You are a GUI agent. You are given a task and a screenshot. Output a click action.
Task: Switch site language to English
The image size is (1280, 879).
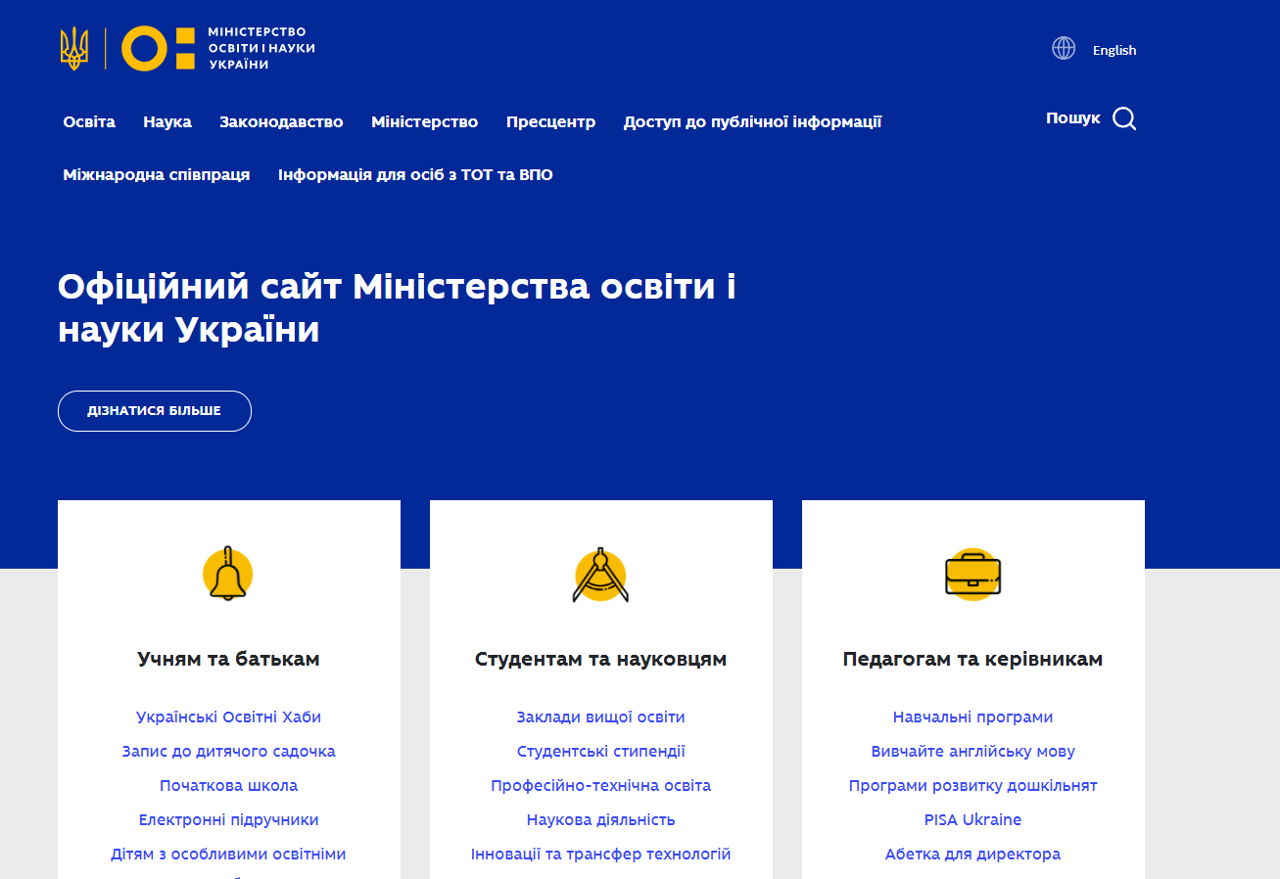[1114, 50]
